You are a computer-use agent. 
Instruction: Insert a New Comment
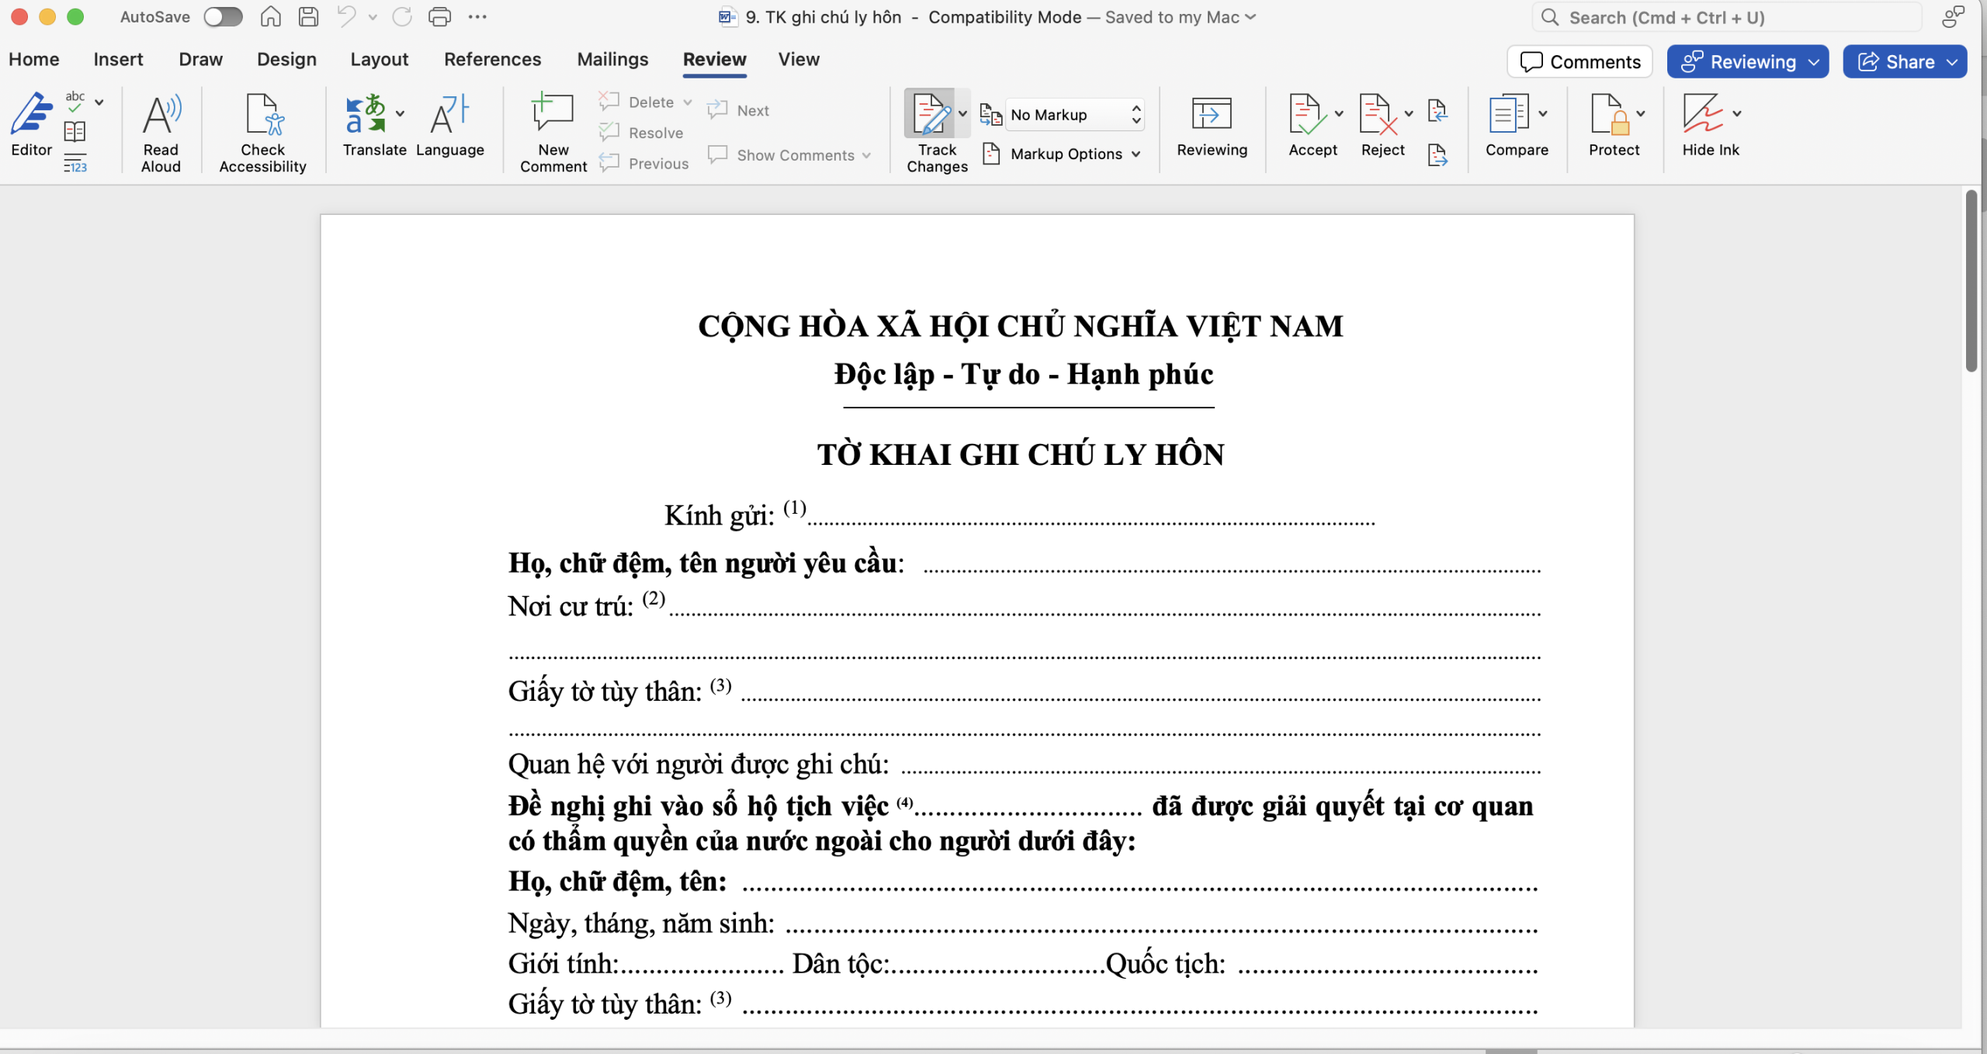pos(553,133)
